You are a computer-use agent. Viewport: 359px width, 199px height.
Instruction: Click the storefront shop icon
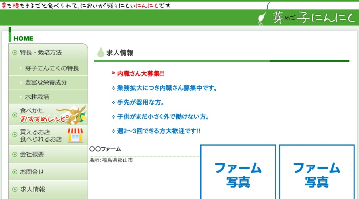pyautogui.click(x=75, y=135)
